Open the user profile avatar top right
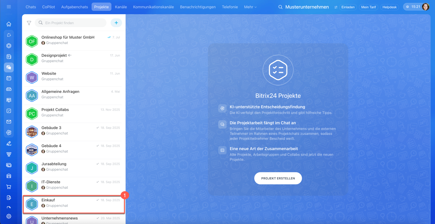The width and height of the screenshot is (435, 224). point(426,7)
